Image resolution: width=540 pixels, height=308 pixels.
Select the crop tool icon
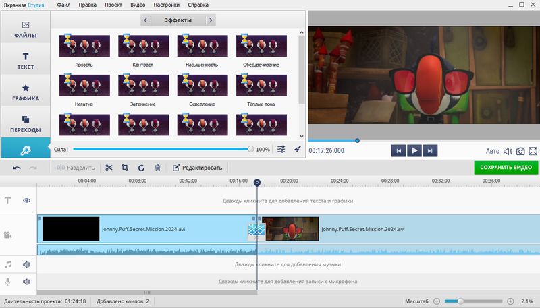pyautogui.click(x=125, y=168)
